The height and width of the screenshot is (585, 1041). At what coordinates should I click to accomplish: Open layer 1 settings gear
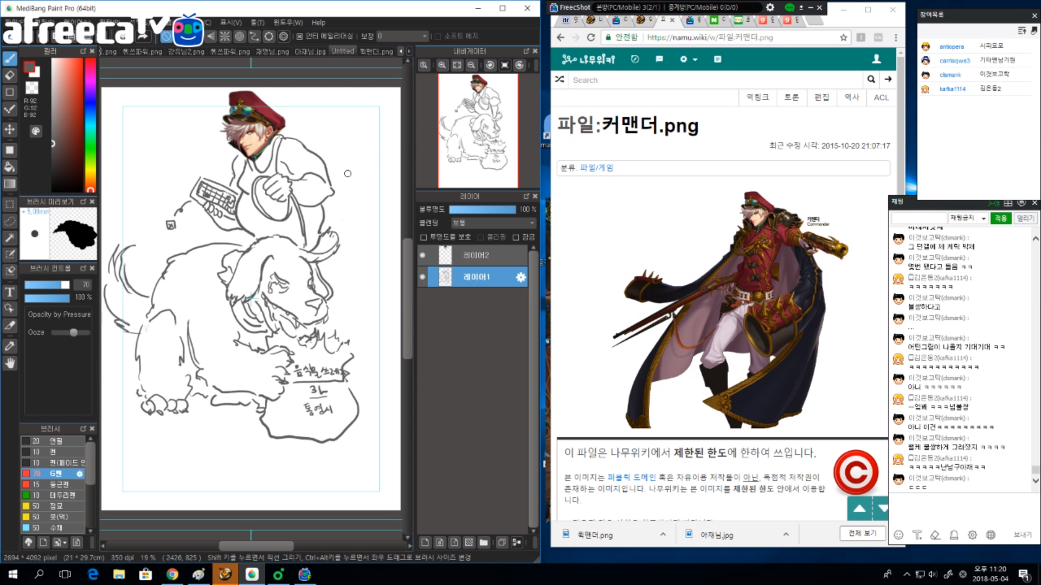pos(521,277)
